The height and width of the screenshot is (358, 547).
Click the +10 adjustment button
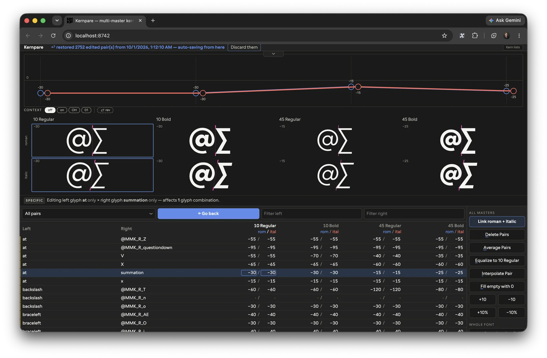482,299
